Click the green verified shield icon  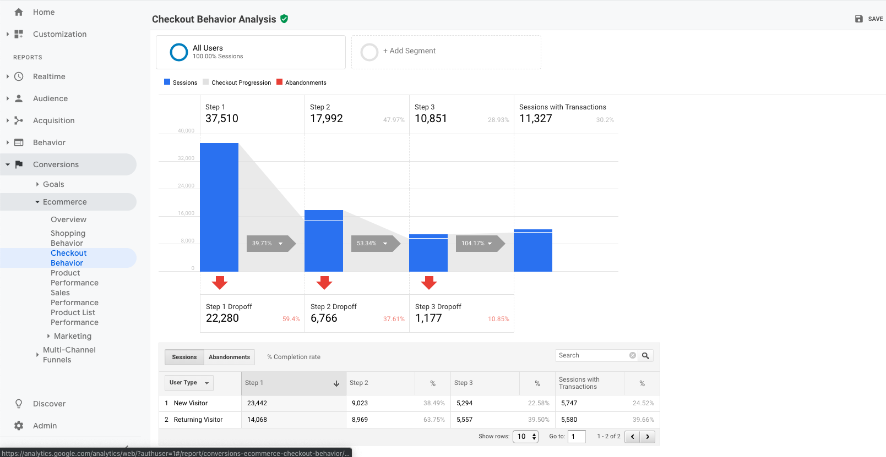(284, 19)
